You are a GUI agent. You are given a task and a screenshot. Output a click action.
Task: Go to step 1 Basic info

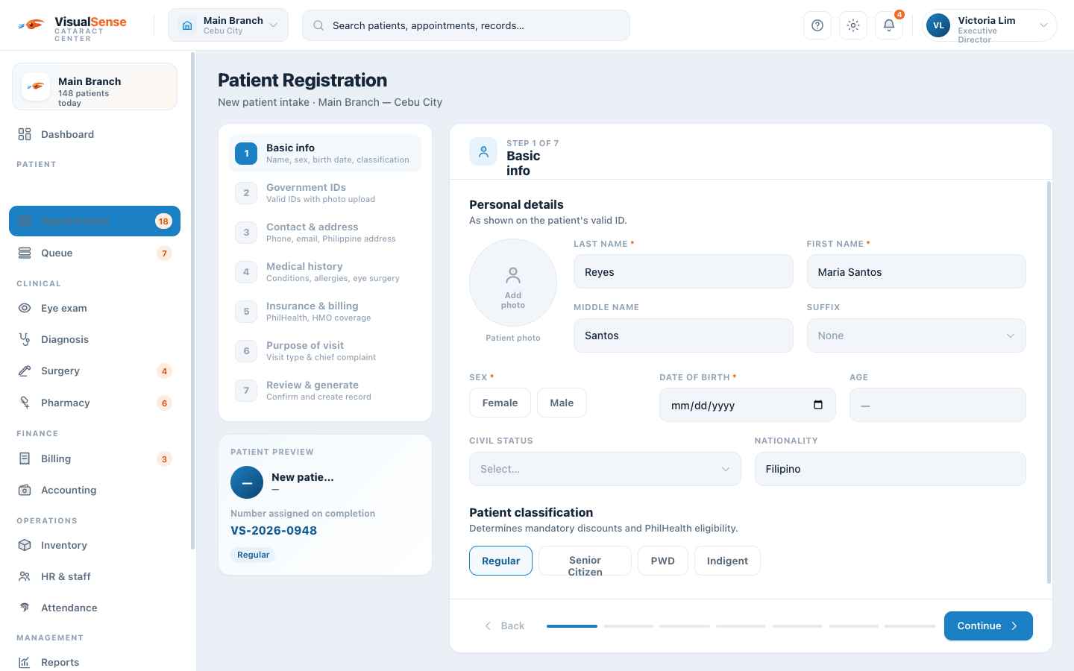[x=325, y=153]
